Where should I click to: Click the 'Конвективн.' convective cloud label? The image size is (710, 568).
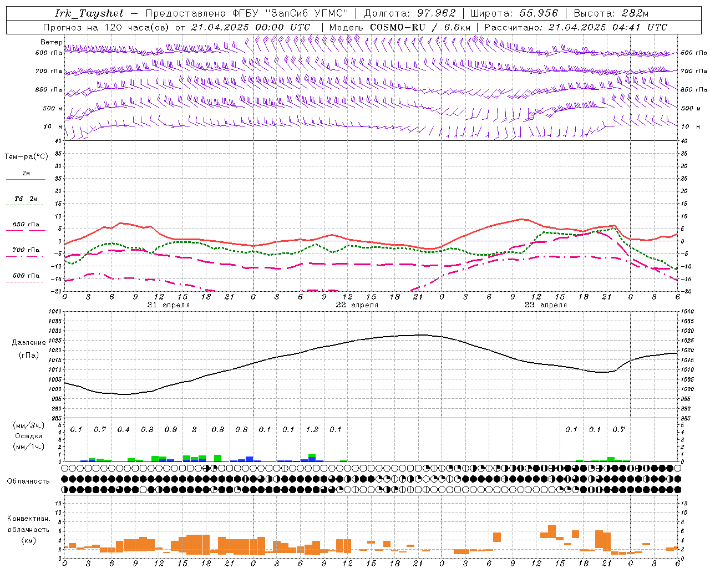(28, 519)
